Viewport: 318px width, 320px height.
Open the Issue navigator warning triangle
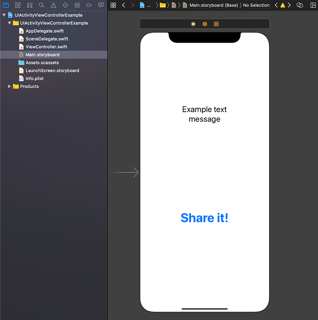pyautogui.click(x=54, y=5)
